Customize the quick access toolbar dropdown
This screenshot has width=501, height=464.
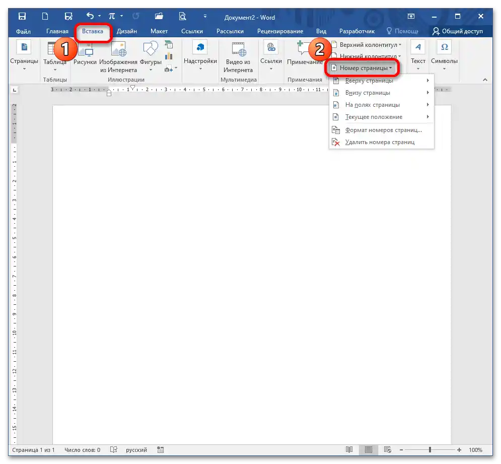click(x=205, y=16)
